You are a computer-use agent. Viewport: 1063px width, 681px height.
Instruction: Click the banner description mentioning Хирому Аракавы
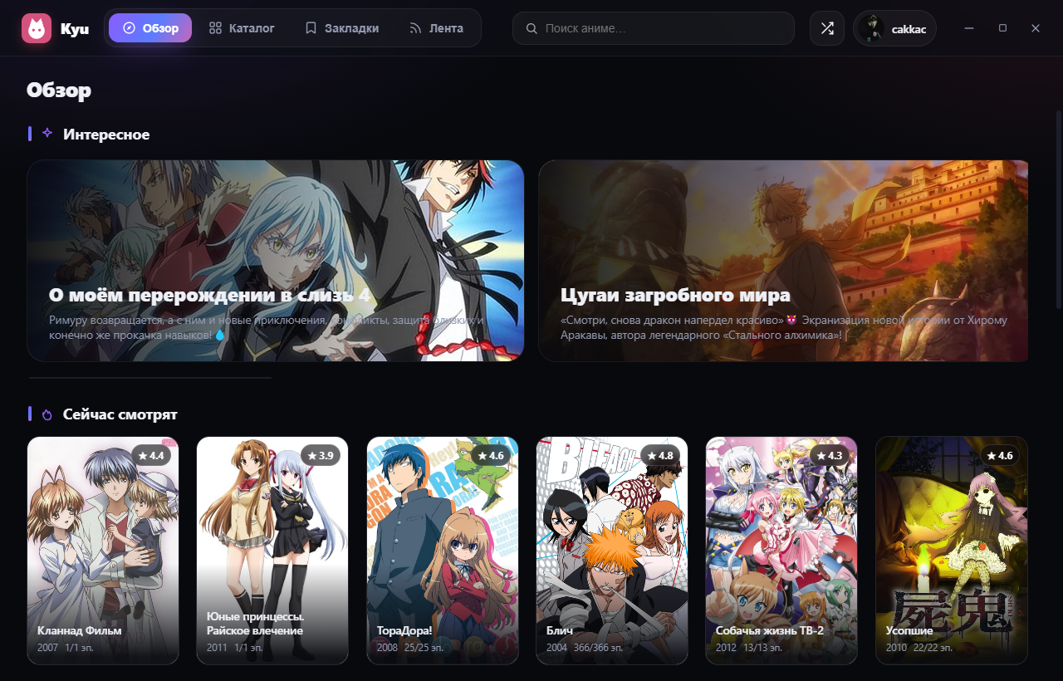[x=784, y=327]
